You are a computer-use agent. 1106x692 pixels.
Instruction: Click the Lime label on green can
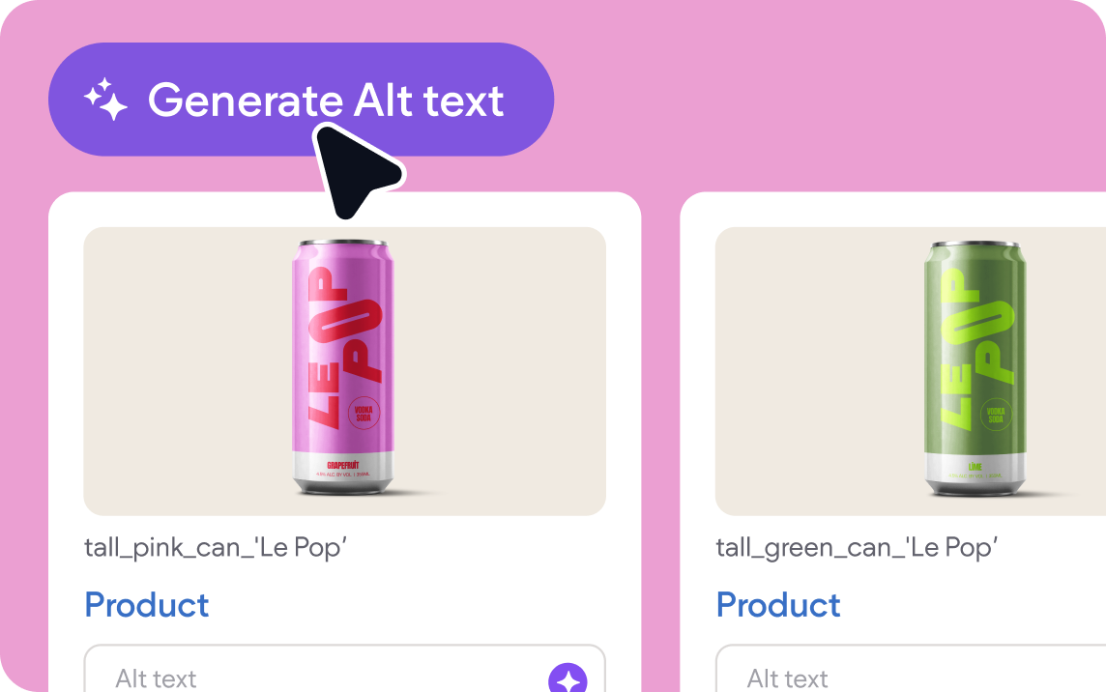coord(975,466)
